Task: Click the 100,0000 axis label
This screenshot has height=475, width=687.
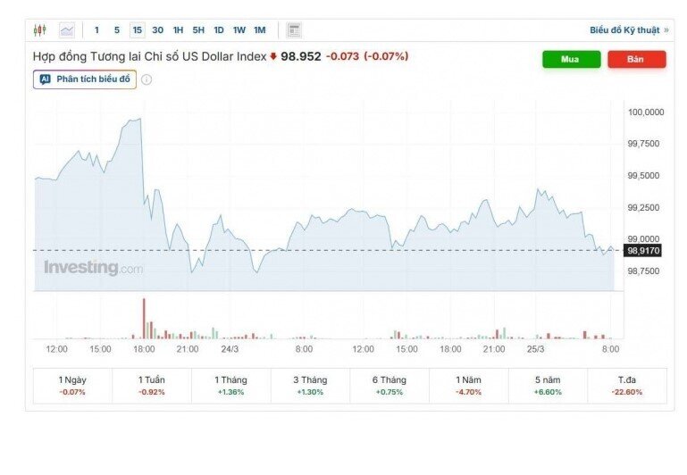Action: (646, 112)
